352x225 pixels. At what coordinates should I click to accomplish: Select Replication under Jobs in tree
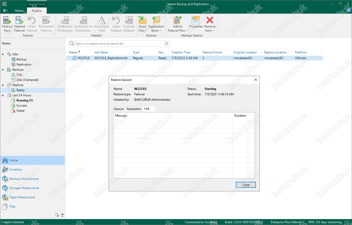(x=24, y=64)
